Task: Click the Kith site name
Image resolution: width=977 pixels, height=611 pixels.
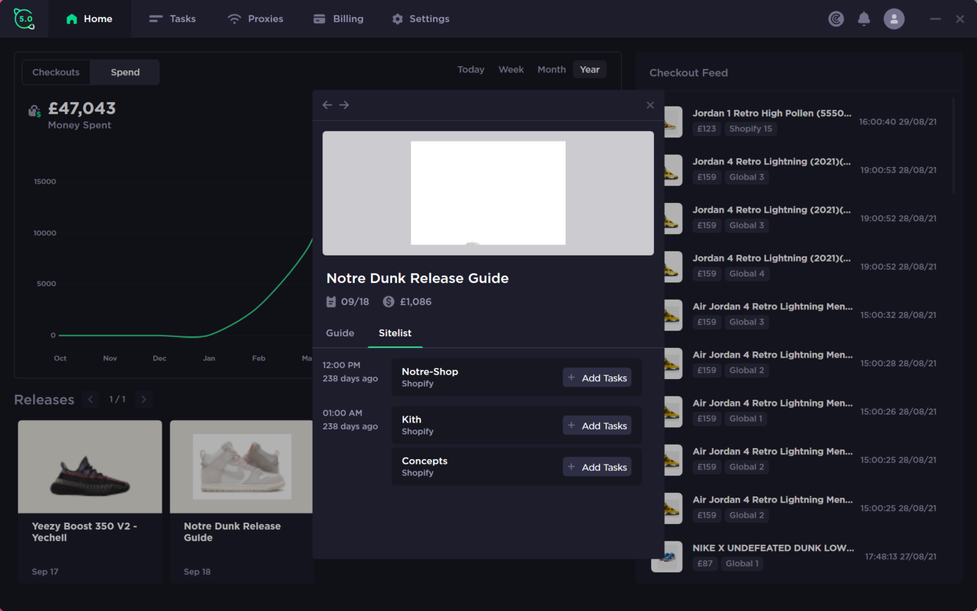Action: 412,420
